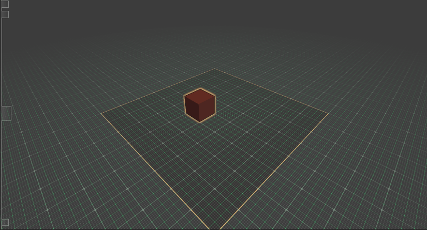
Task: Click the far back corner of the outlined plane
Action: [215, 69]
